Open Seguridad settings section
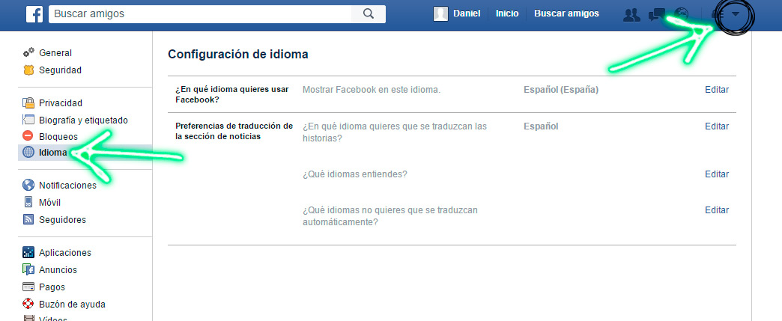This screenshot has width=782, height=321. (60, 70)
